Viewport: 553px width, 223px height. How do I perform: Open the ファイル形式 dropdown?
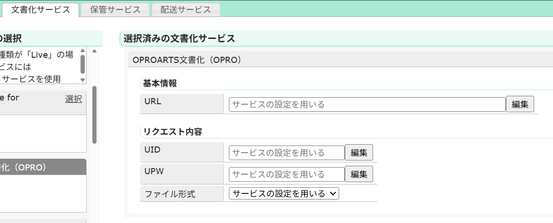click(284, 193)
